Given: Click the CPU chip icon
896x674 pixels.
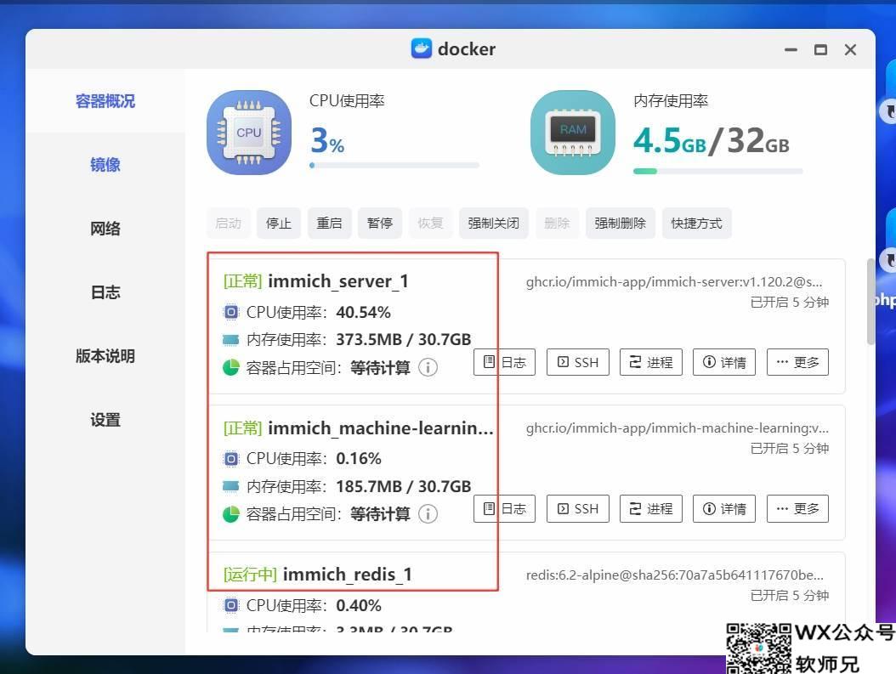Looking at the screenshot, I should pos(249,133).
